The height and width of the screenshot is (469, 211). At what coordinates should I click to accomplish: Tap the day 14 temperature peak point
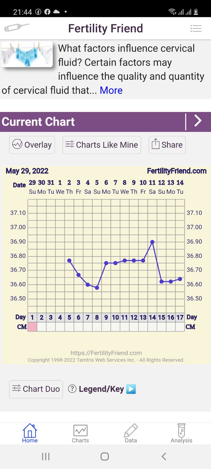coord(152,242)
